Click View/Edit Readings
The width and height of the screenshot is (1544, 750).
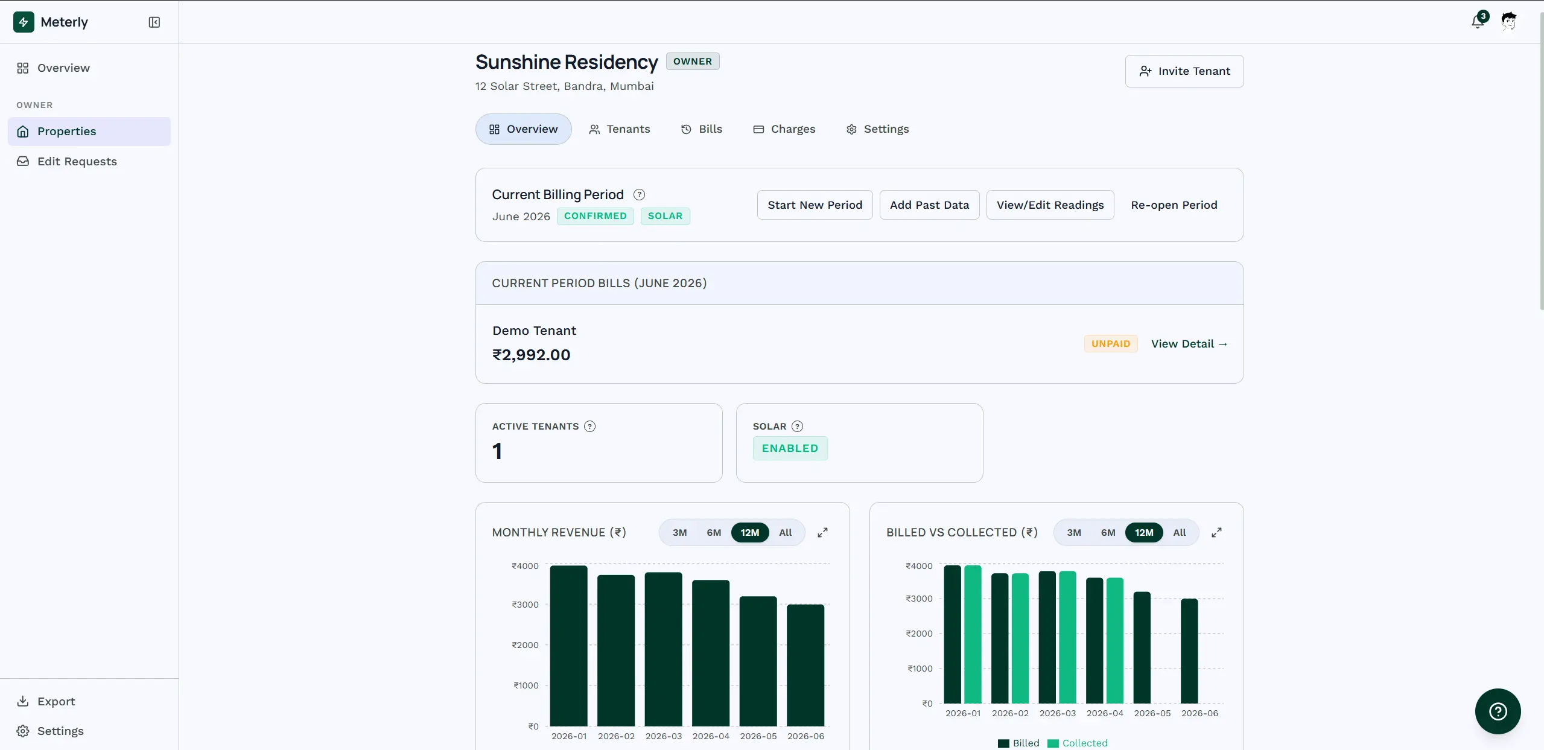[1050, 205]
